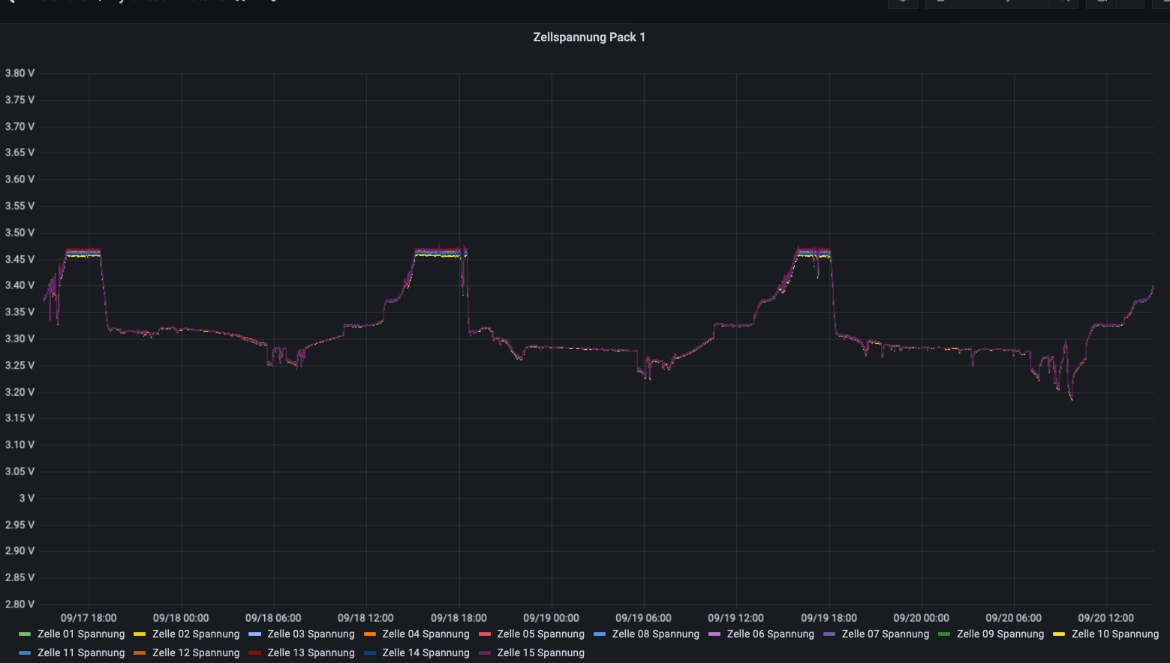Open the color swatch for Zelle 03 Spannung
Image resolution: width=1170 pixels, height=663 pixels.
[x=254, y=634]
